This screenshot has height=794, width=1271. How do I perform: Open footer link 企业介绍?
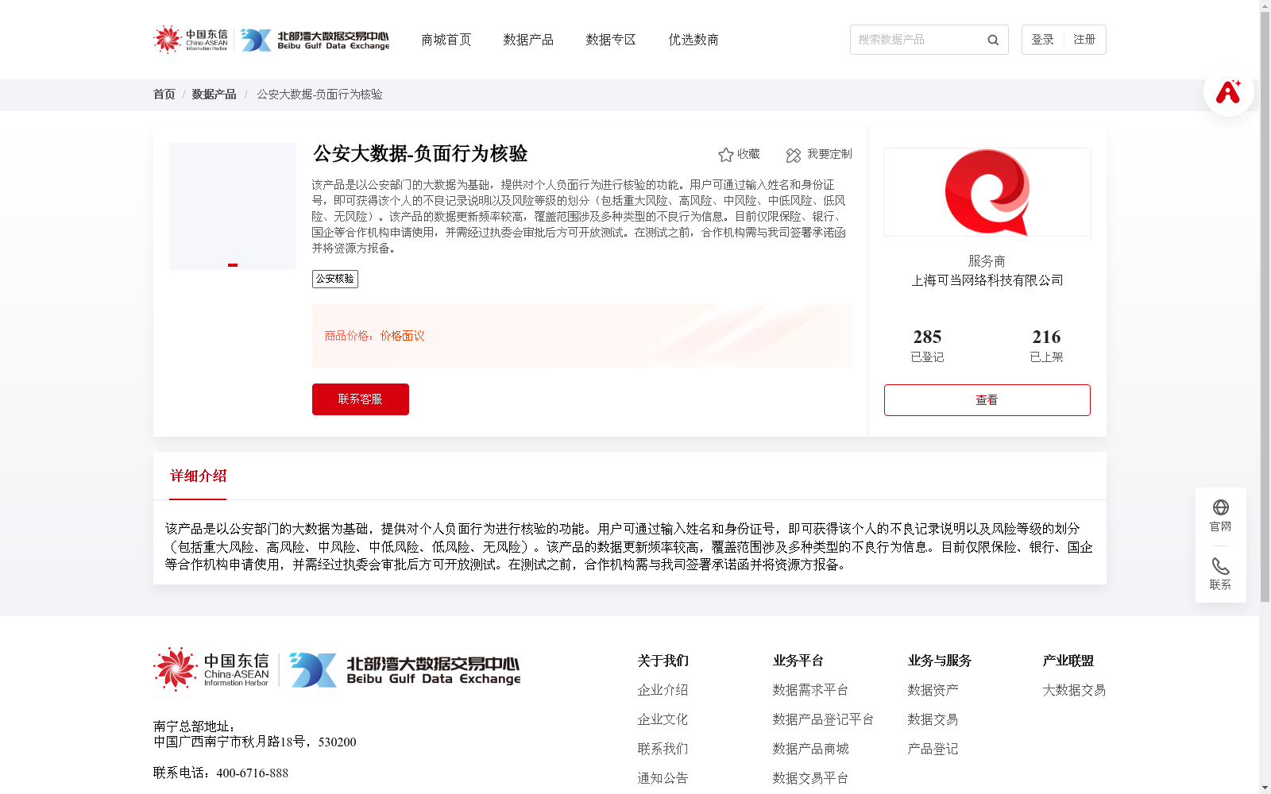(663, 690)
